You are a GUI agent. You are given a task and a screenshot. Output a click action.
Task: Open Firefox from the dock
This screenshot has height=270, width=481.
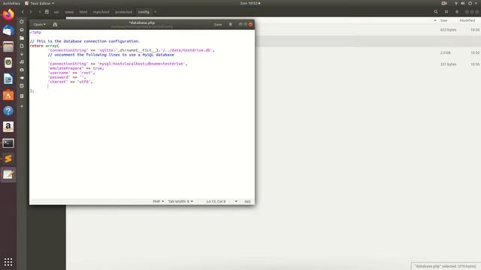click(8, 15)
